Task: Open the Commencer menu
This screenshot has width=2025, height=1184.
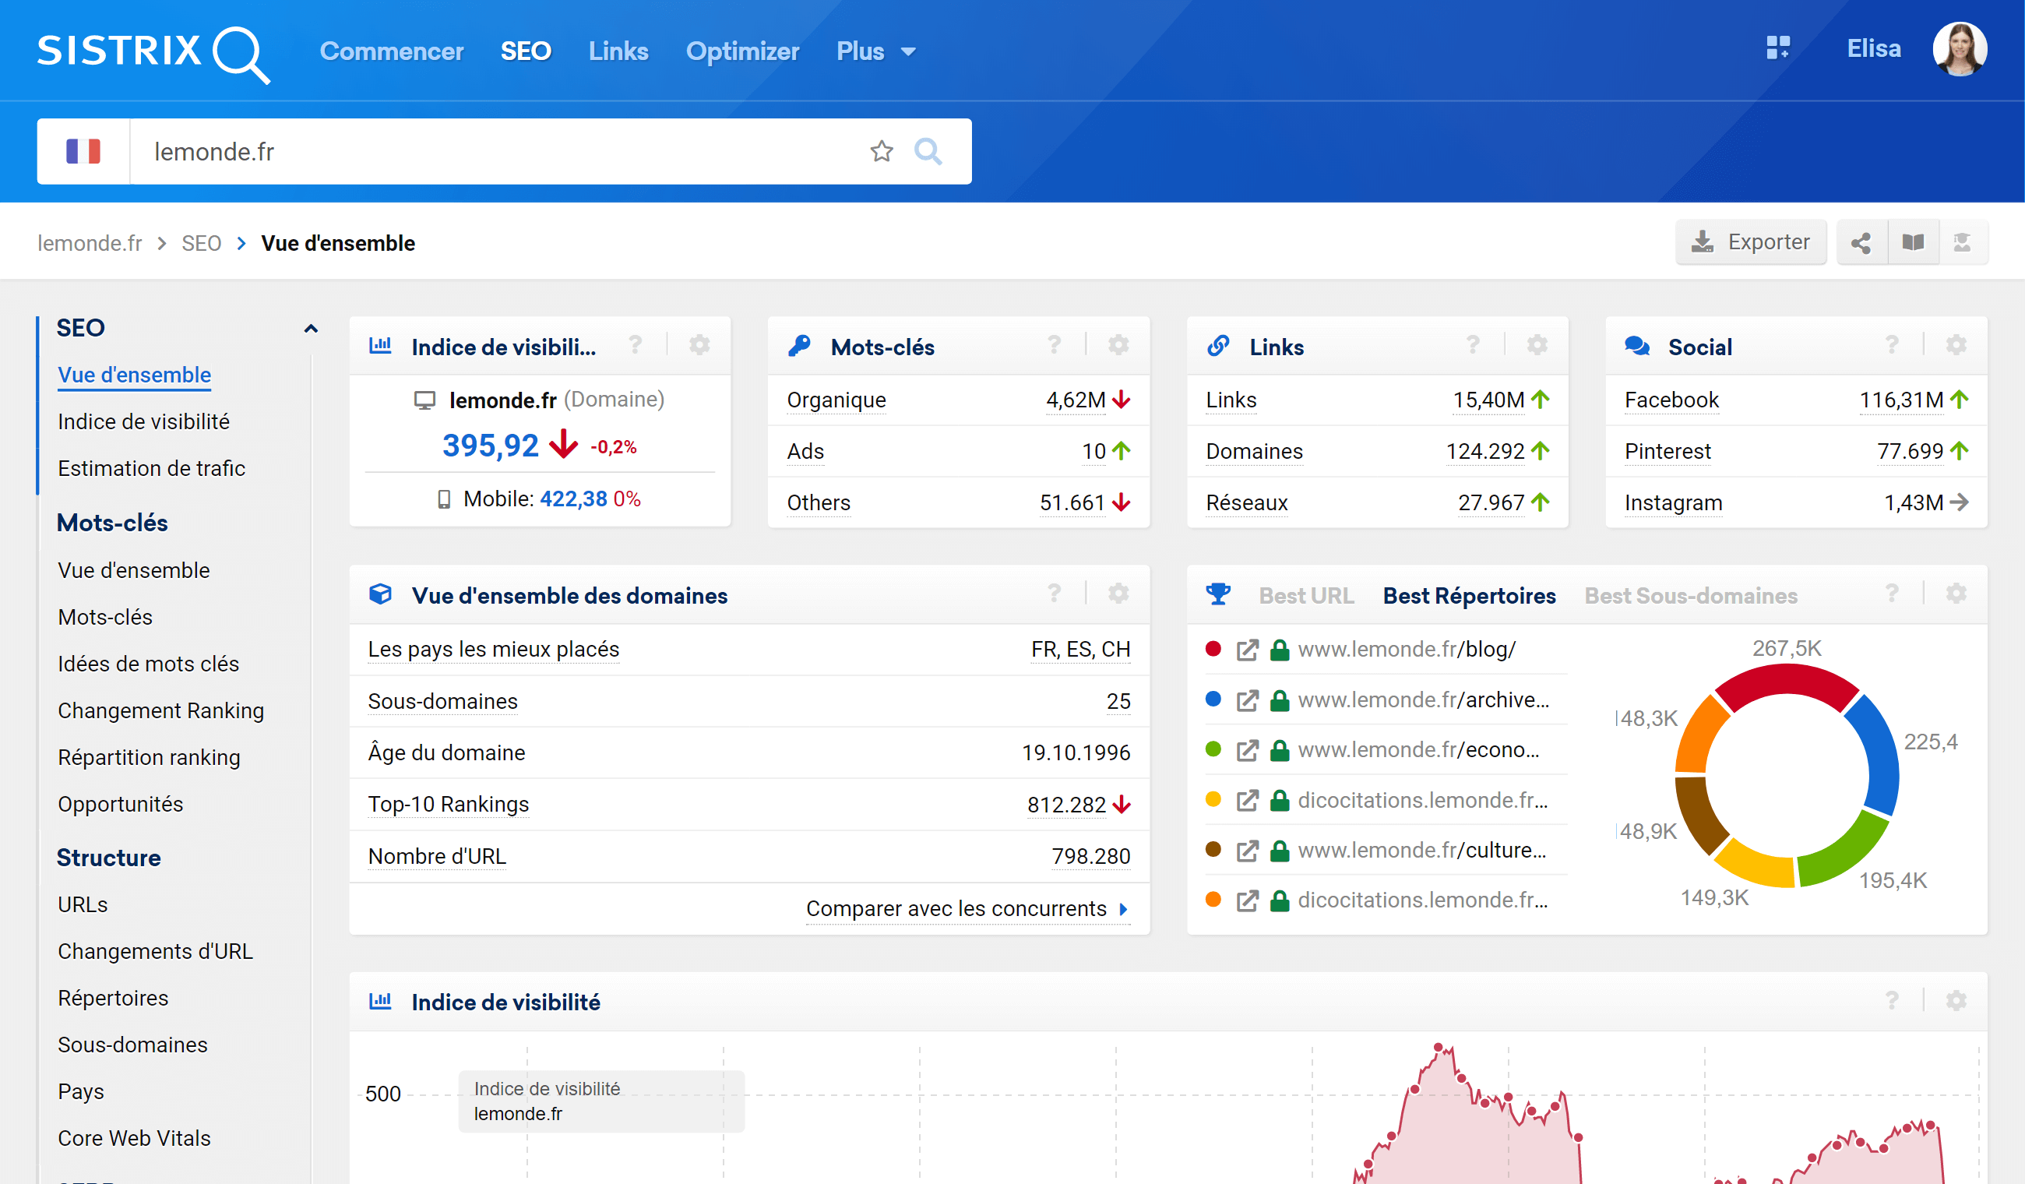Action: [391, 51]
